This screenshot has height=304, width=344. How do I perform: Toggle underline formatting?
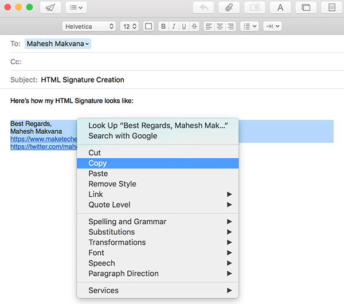184,26
